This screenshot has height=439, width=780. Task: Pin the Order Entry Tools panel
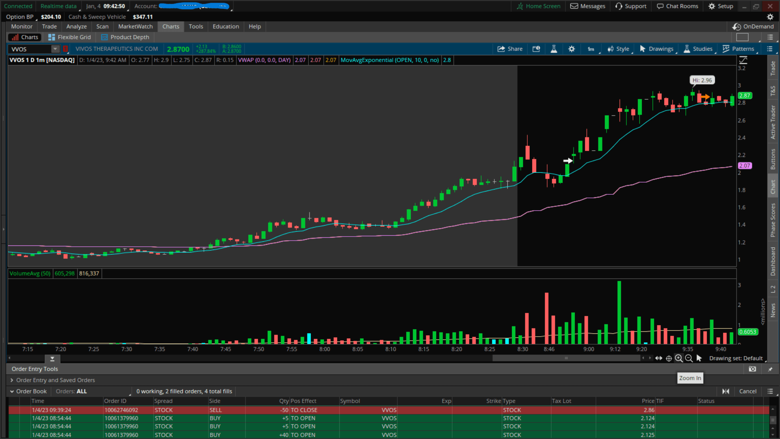pos(770,369)
